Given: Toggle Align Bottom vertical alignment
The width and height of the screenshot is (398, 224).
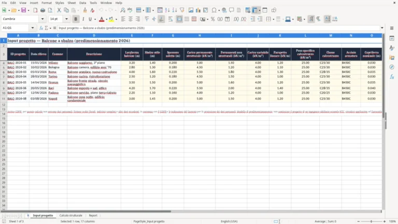Looking at the screenshot, I should [x=161, y=19].
